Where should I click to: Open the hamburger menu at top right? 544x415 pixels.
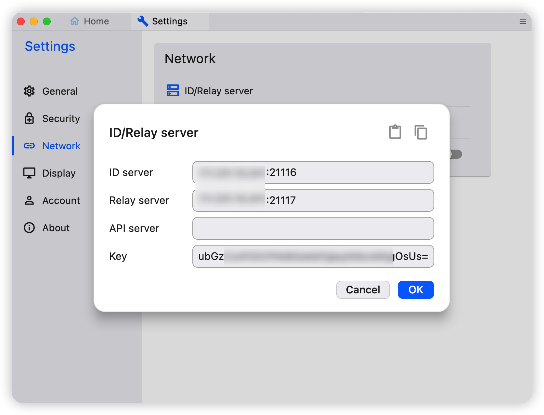click(x=523, y=22)
